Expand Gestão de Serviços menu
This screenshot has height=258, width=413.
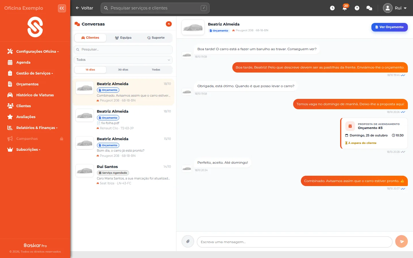tap(34, 73)
